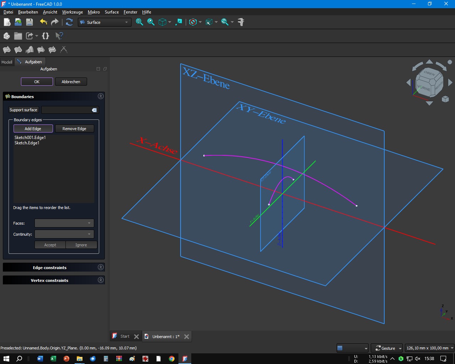Click the zoom/sync view magnifier icon

pos(225,22)
